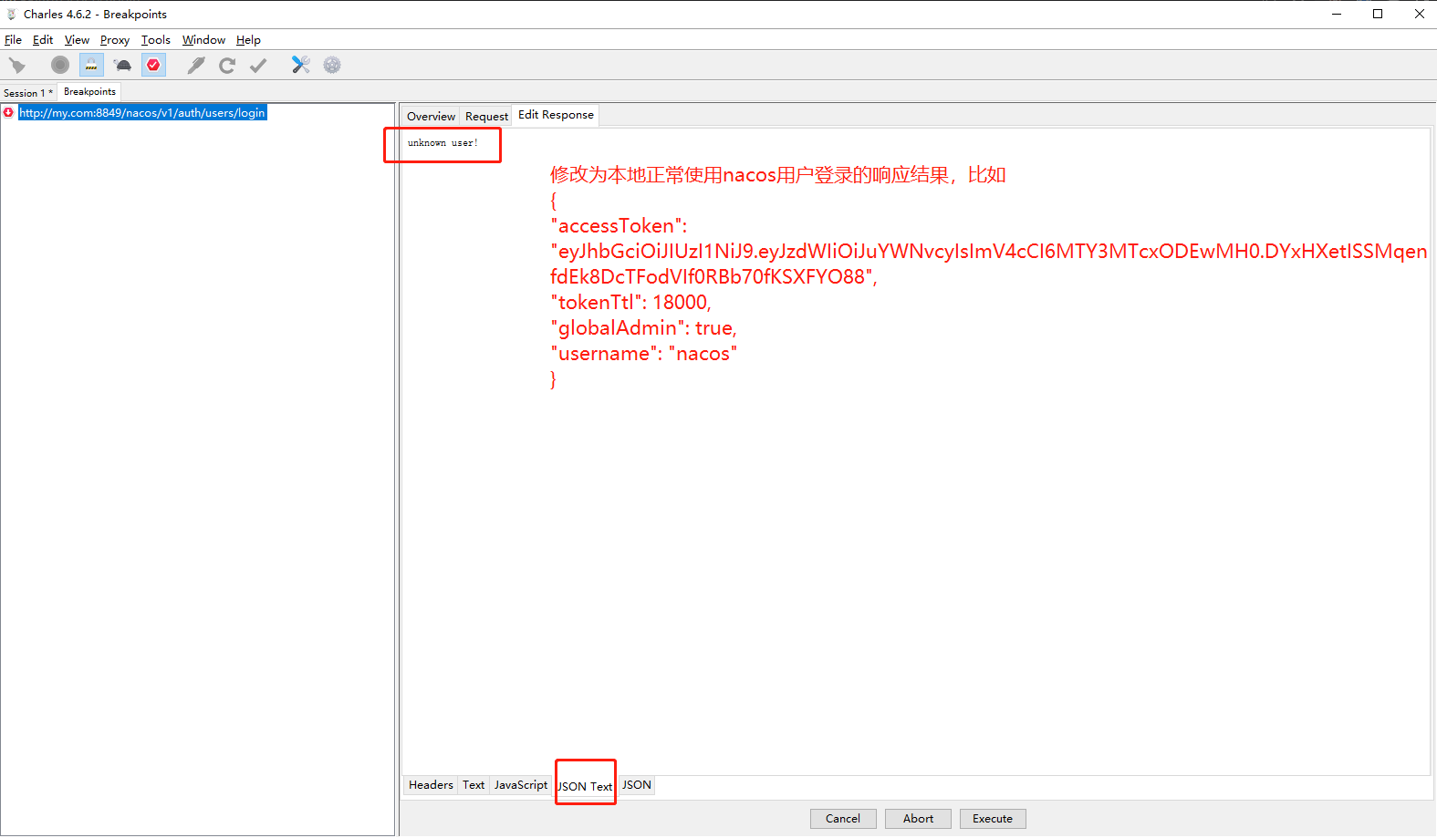
Task: Click into 'unknown user!' response text
Action: click(x=443, y=143)
